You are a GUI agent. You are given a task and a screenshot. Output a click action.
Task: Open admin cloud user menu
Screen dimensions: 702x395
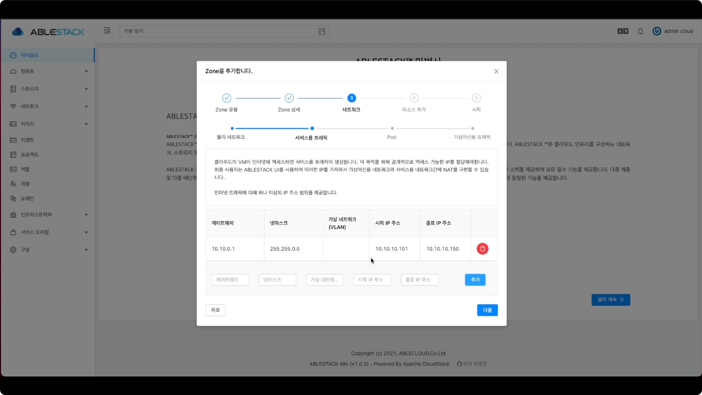[673, 31]
